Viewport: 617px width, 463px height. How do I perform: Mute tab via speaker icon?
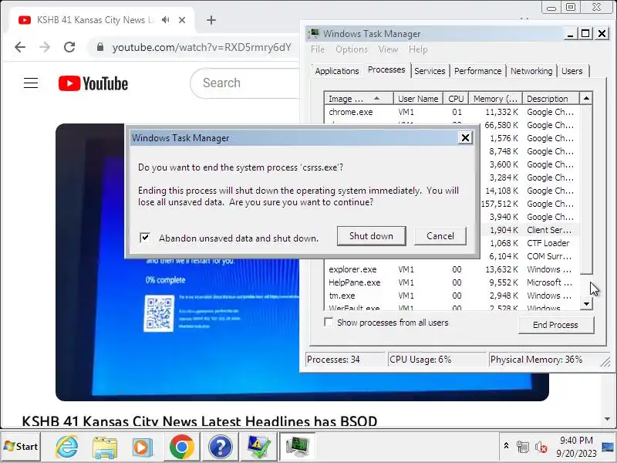click(x=166, y=20)
